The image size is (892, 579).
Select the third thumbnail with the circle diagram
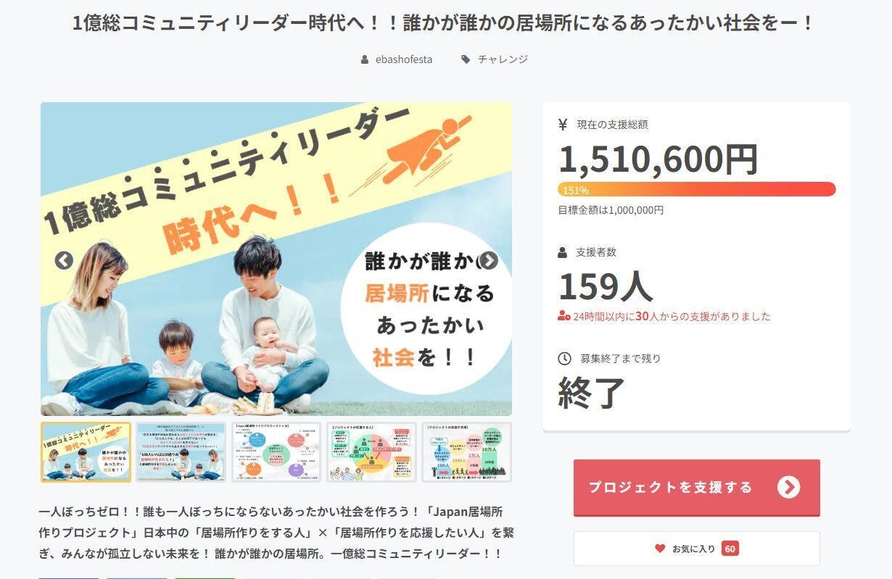coord(276,452)
